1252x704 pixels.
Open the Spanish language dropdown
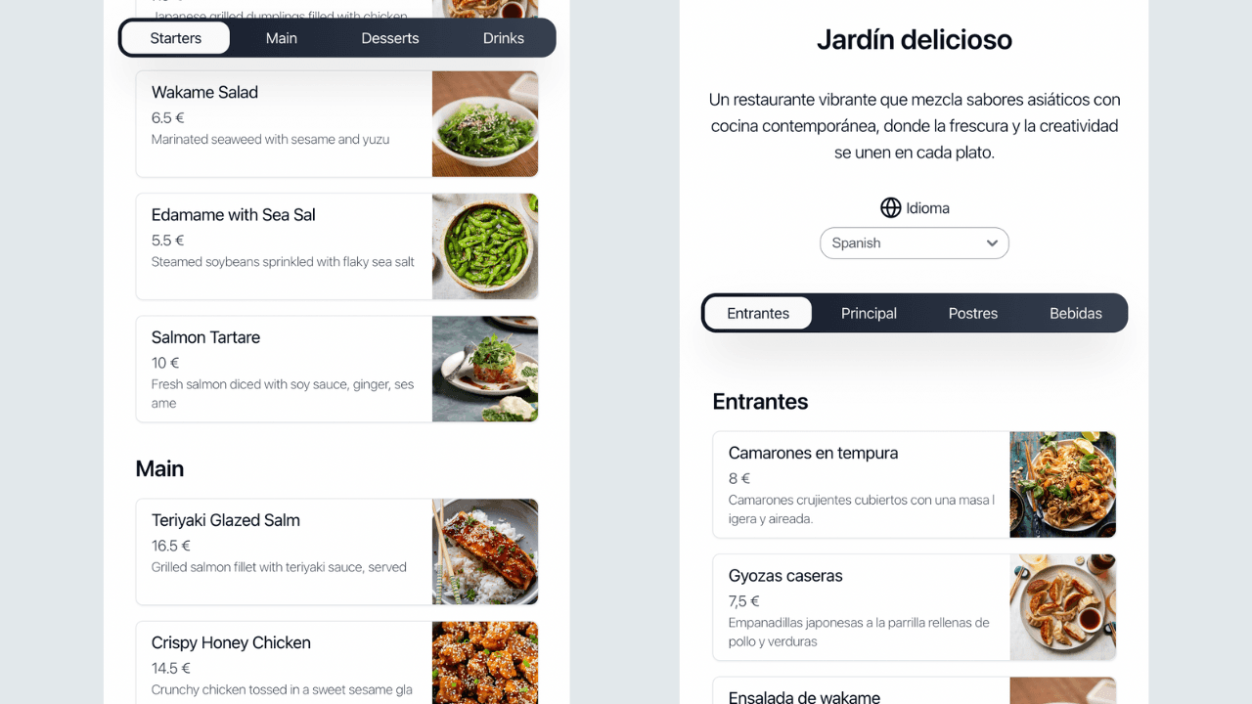(x=915, y=243)
